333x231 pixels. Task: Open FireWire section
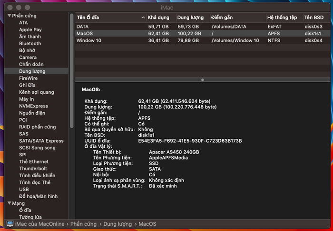pyautogui.click(x=28, y=78)
